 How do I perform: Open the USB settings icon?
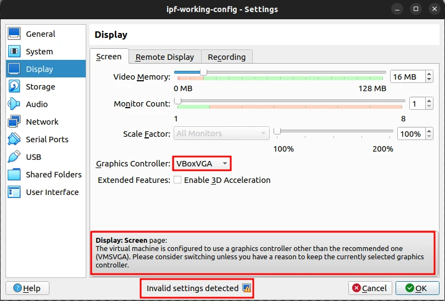tap(14, 157)
